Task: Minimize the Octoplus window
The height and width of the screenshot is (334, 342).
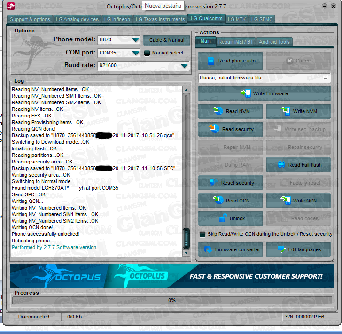Action: click(325, 6)
